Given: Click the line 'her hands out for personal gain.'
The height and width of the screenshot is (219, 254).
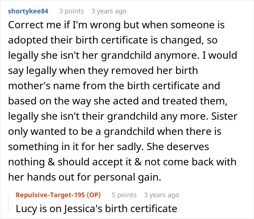Looking at the screenshot, I should click(x=85, y=177).
